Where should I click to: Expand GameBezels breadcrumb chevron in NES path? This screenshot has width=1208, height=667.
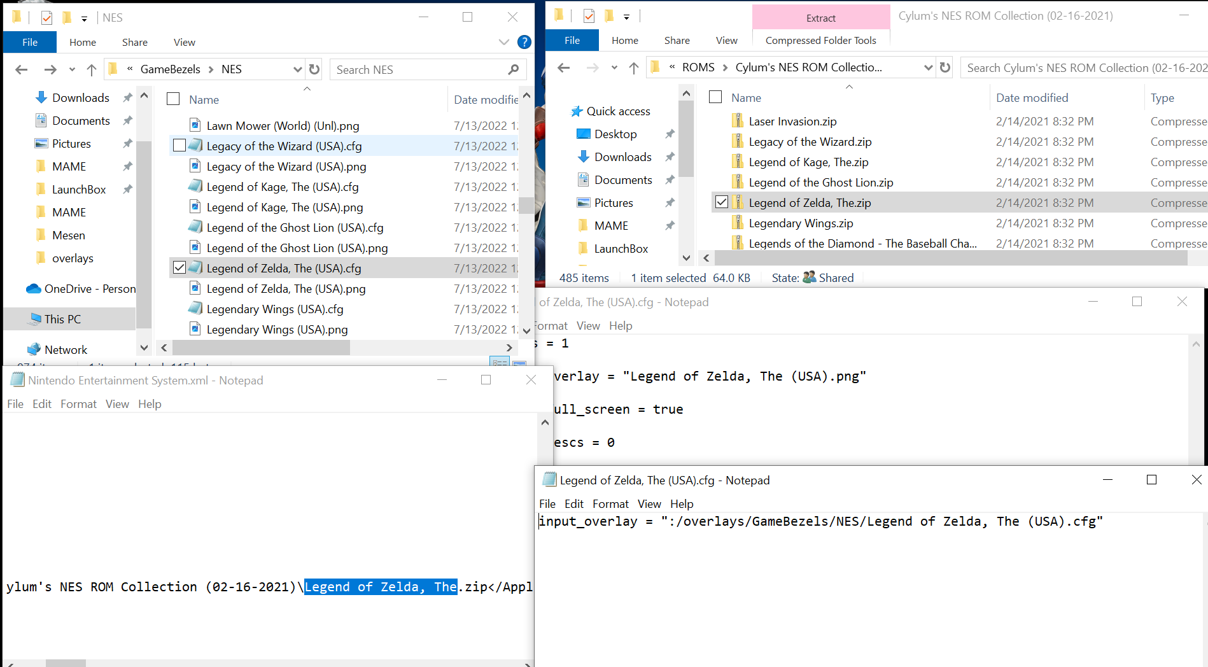[211, 69]
